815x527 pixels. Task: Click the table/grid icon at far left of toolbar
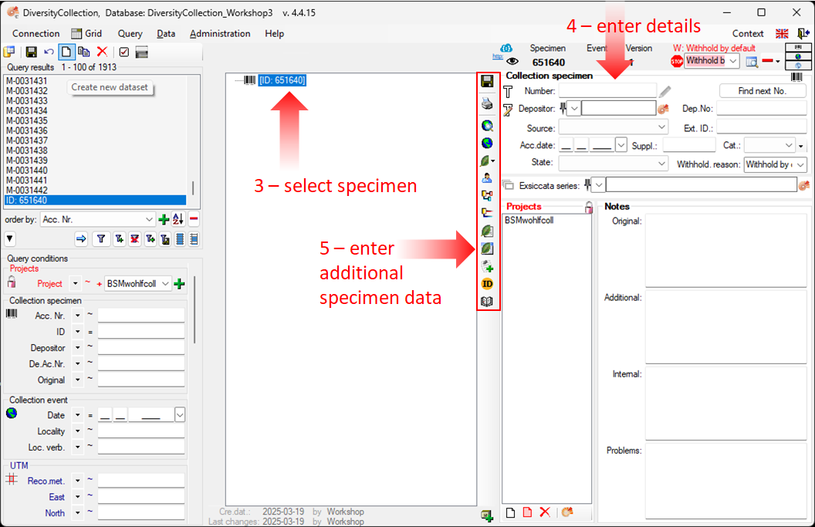[8, 52]
